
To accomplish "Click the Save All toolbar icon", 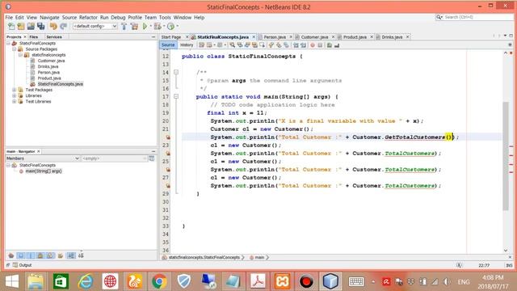I will coord(41,26).
